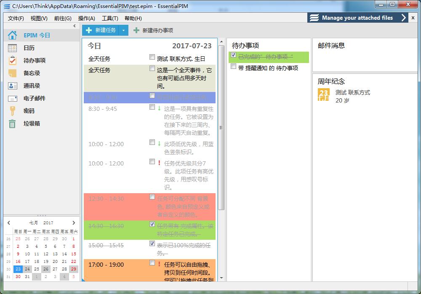This screenshot has width=421, height=294.
Task: Toggle checkbox for 测试 联系方式. 生日
Action: pos(152,57)
